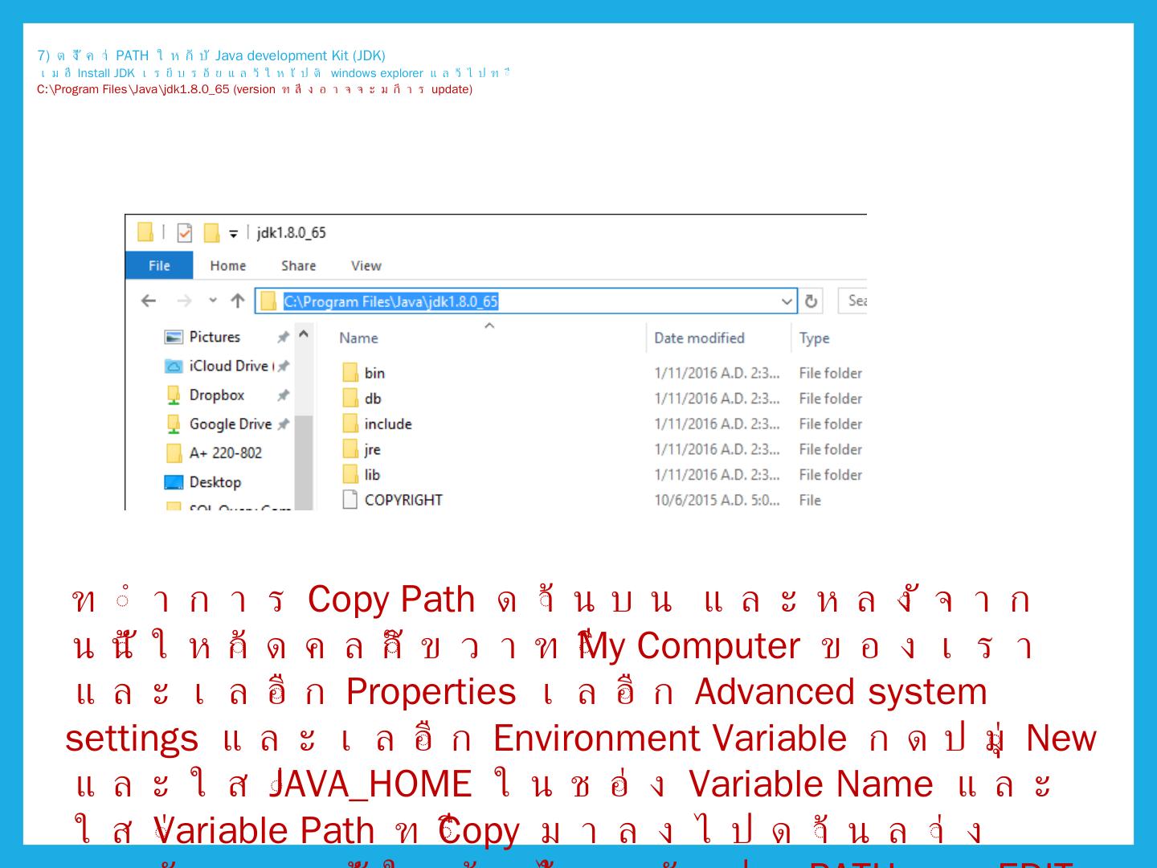Go forward with the Forward arrow
Viewport: 1157px width, 868px height.
point(184,301)
